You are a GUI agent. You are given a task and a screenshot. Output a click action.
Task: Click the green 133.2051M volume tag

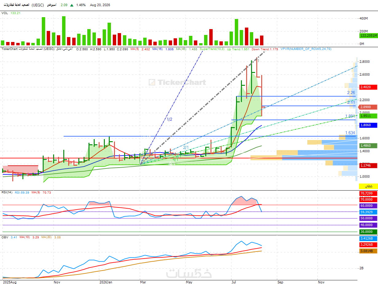368,36
